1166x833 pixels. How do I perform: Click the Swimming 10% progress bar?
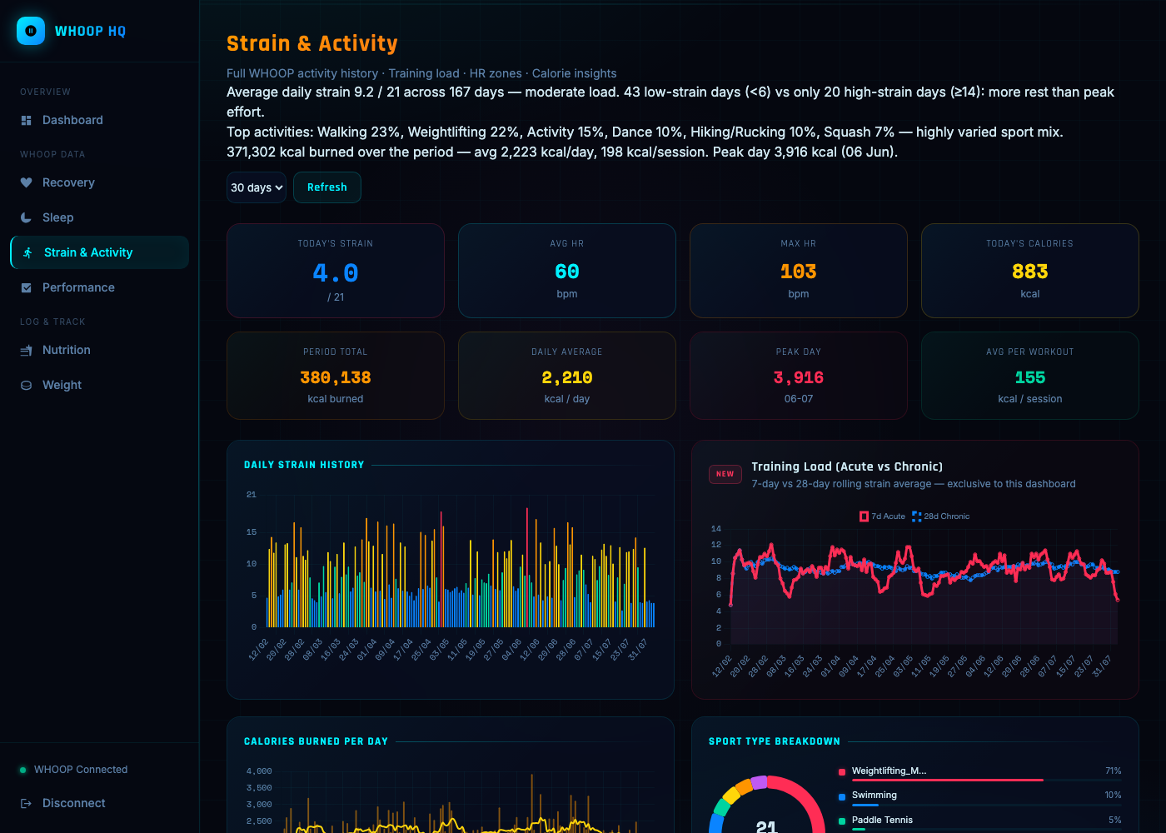tap(987, 805)
